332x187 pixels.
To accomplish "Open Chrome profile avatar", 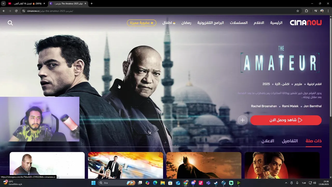I will tap(322, 11).
